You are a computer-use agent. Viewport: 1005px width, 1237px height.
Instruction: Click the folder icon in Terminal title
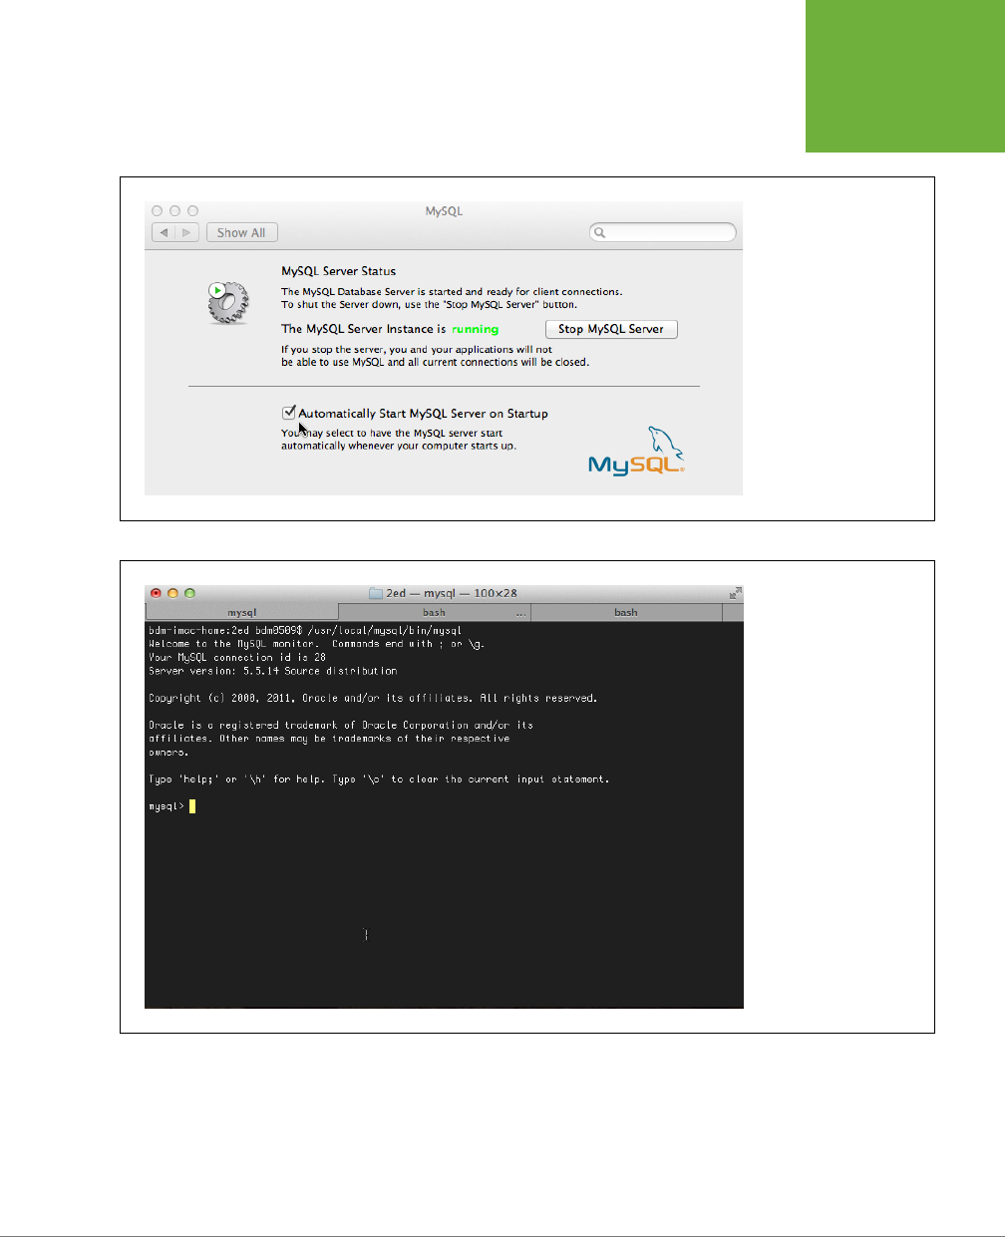coord(376,593)
